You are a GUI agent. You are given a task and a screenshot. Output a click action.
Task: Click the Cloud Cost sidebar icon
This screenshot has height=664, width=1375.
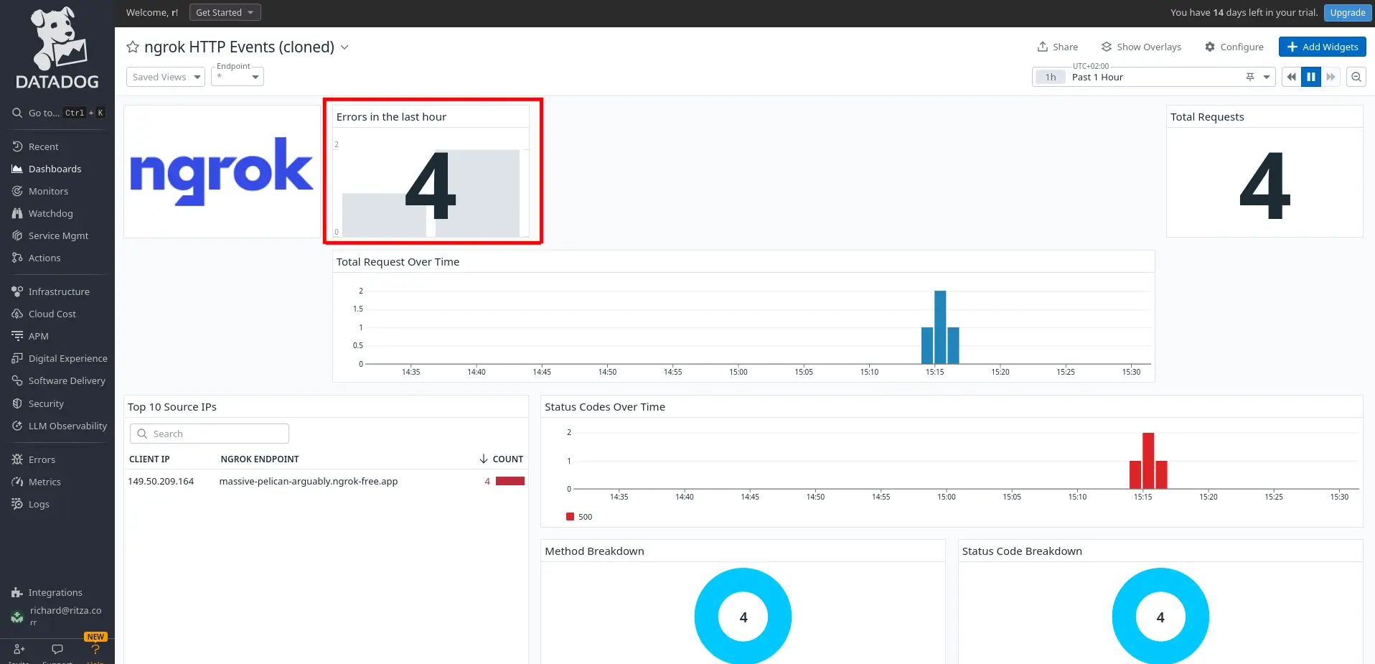17,314
